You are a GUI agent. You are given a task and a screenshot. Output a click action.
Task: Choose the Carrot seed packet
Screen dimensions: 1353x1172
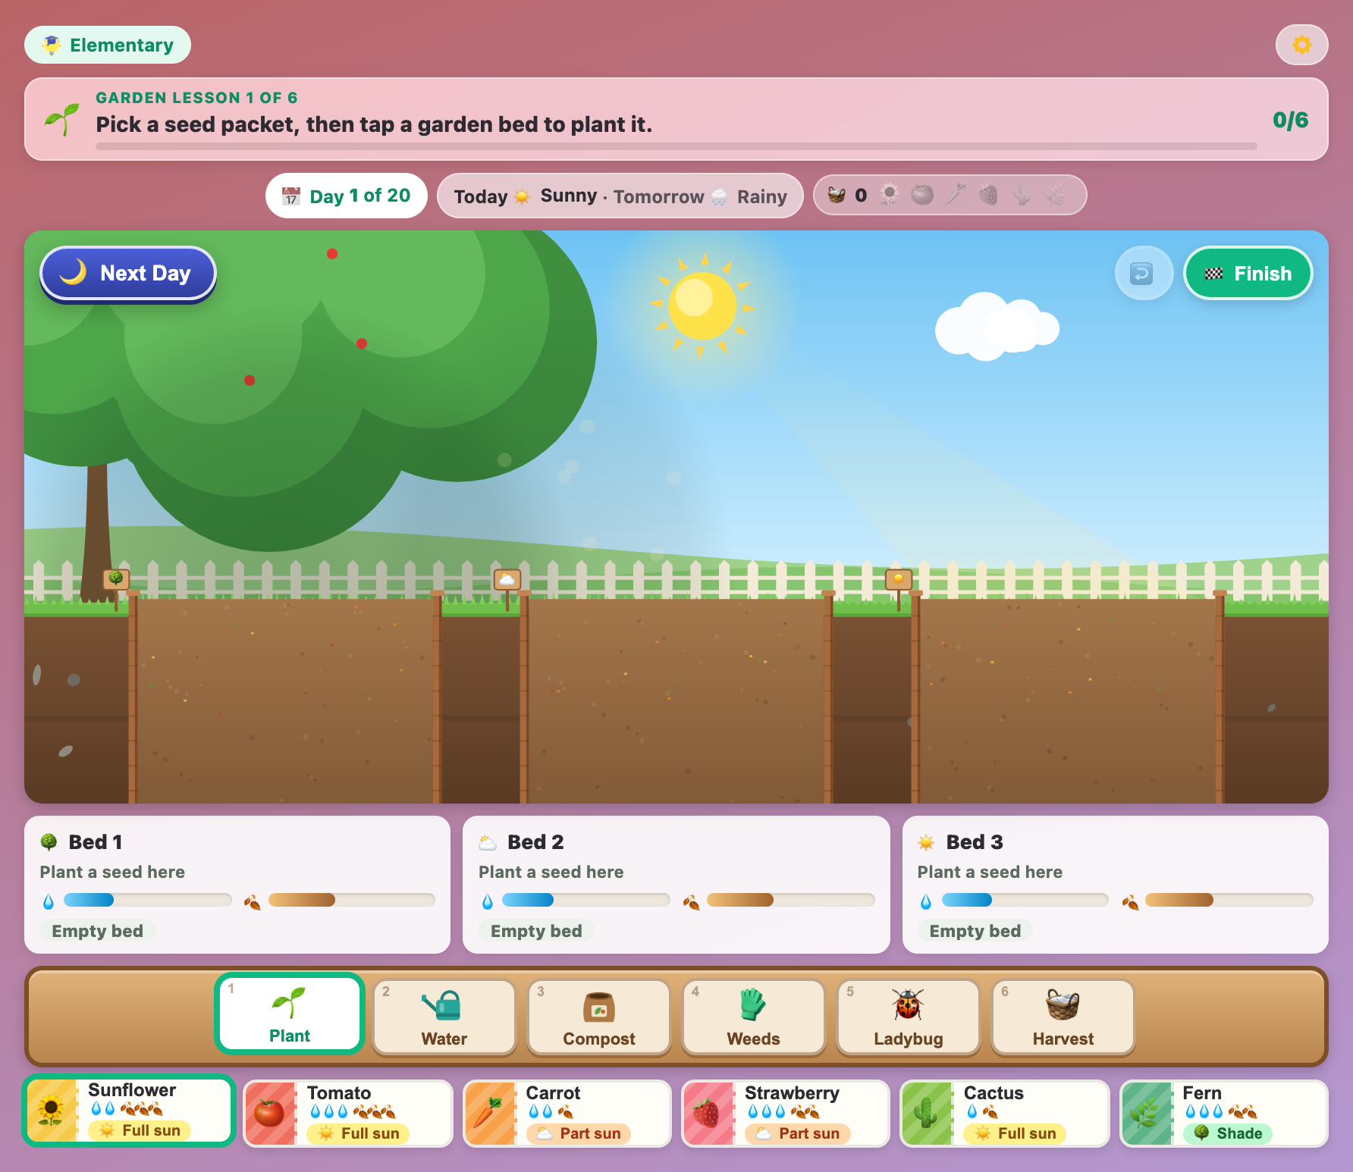(x=567, y=1114)
